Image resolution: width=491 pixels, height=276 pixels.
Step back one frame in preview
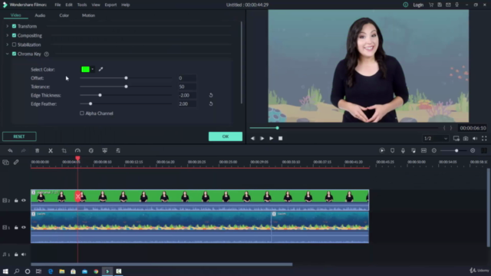tap(252, 138)
